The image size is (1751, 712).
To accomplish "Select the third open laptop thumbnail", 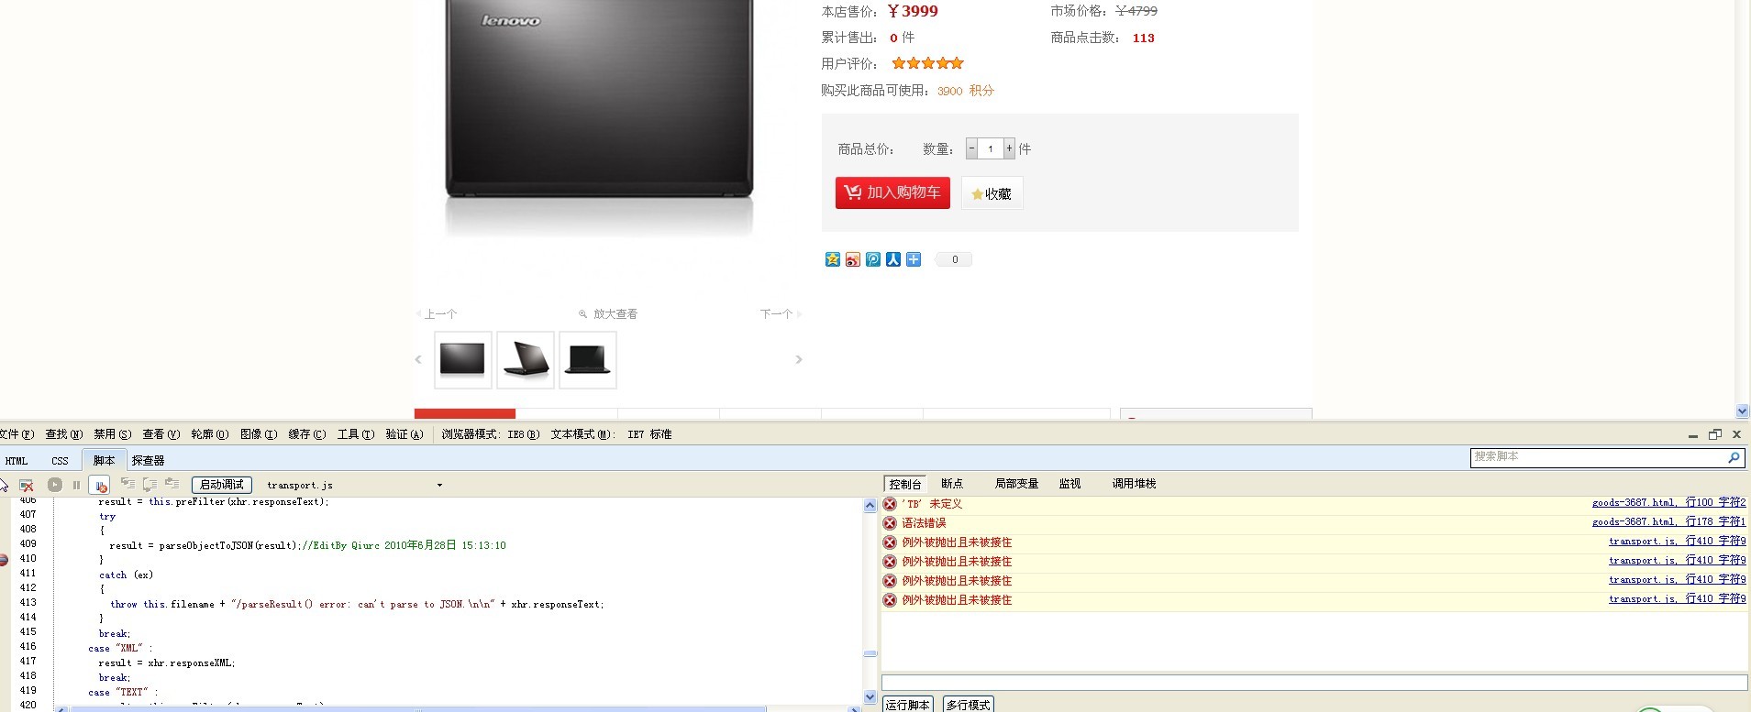I will [588, 360].
